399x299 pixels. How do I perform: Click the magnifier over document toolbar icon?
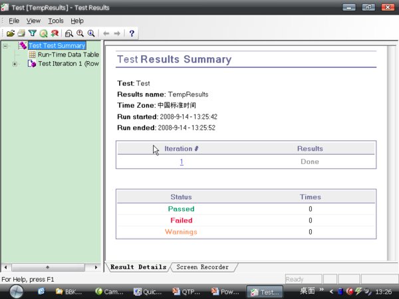click(x=68, y=33)
